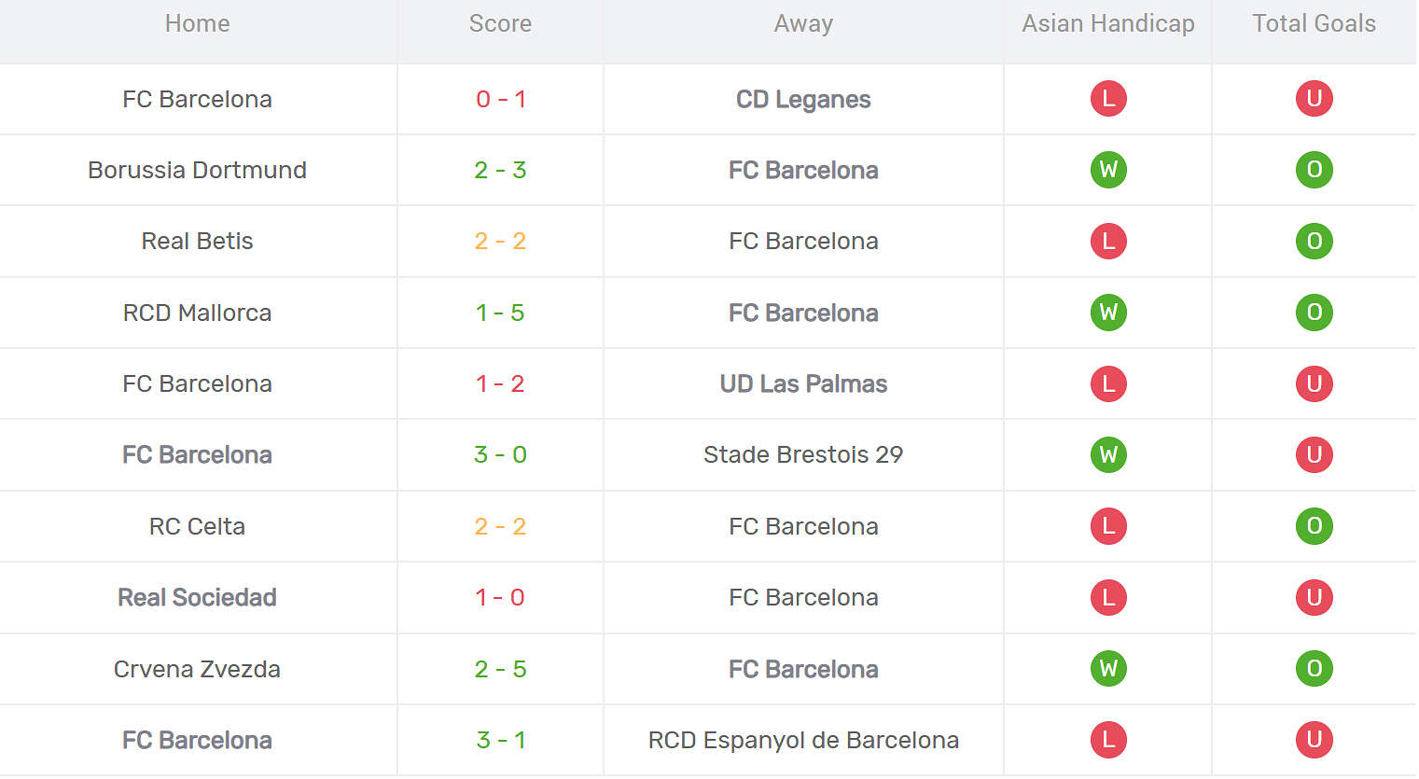Image resolution: width=1419 pixels, height=779 pixels.
Task: Click the Total Goals column header
Action: [x=1314, y=23]
